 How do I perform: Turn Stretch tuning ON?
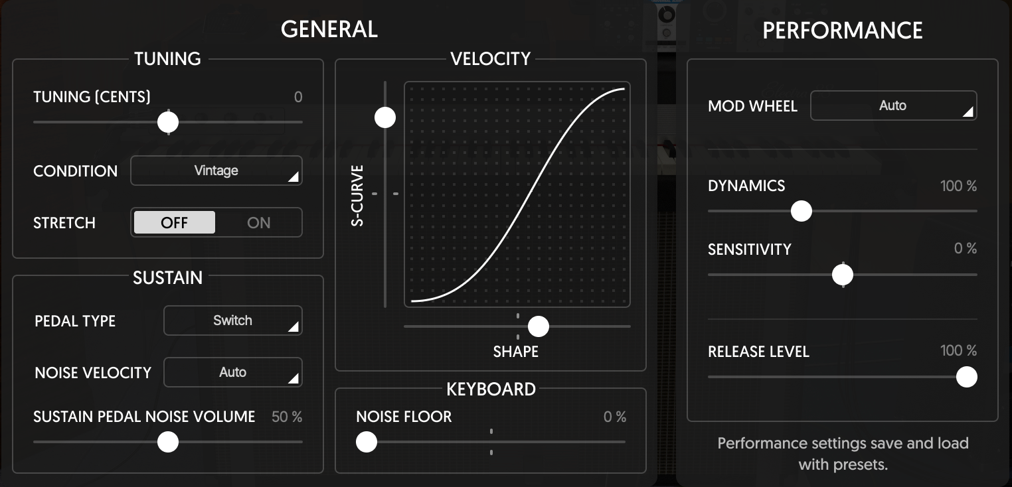(258, 223)
